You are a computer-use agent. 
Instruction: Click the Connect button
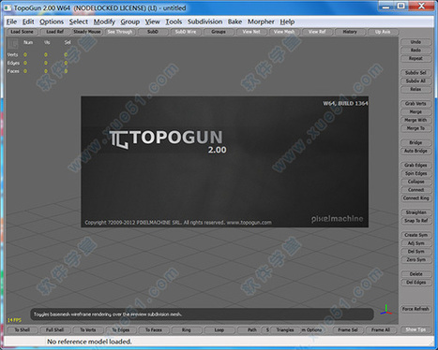(415, 190)
